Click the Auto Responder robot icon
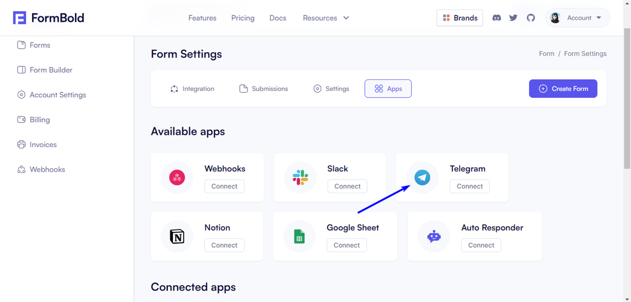The image size is (631, 302). pos(434,236)
